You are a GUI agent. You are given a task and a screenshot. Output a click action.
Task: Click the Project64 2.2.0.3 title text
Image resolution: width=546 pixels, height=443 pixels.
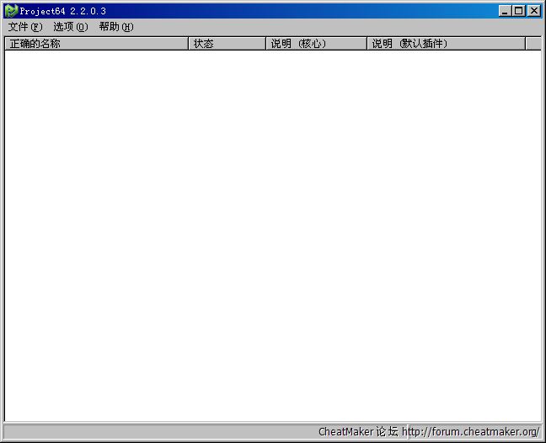tap(63, 11)
